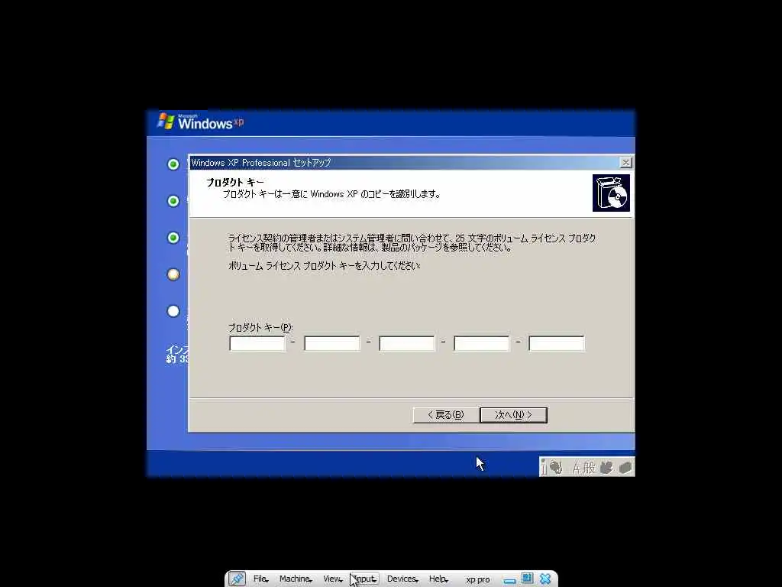This screenshot has width=782, height=587.
Task: Open the Input menu in VirtualBox toolbar
Action: click(x=366, y=579)
